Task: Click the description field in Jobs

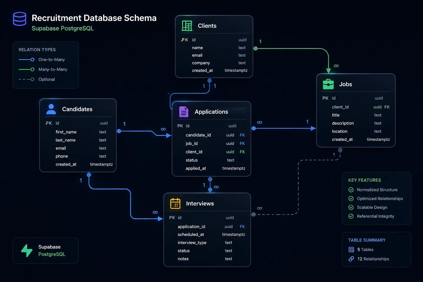Action: 343,123
